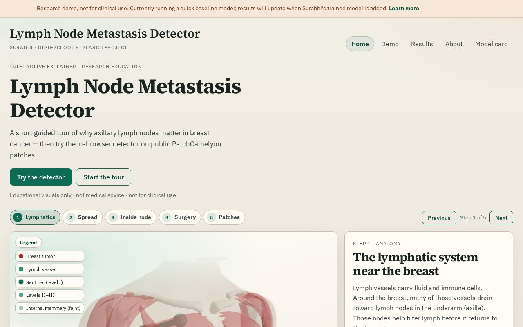Screen dimensions: 523x327
Task: View the Model card page
Action: pos(491,44)
